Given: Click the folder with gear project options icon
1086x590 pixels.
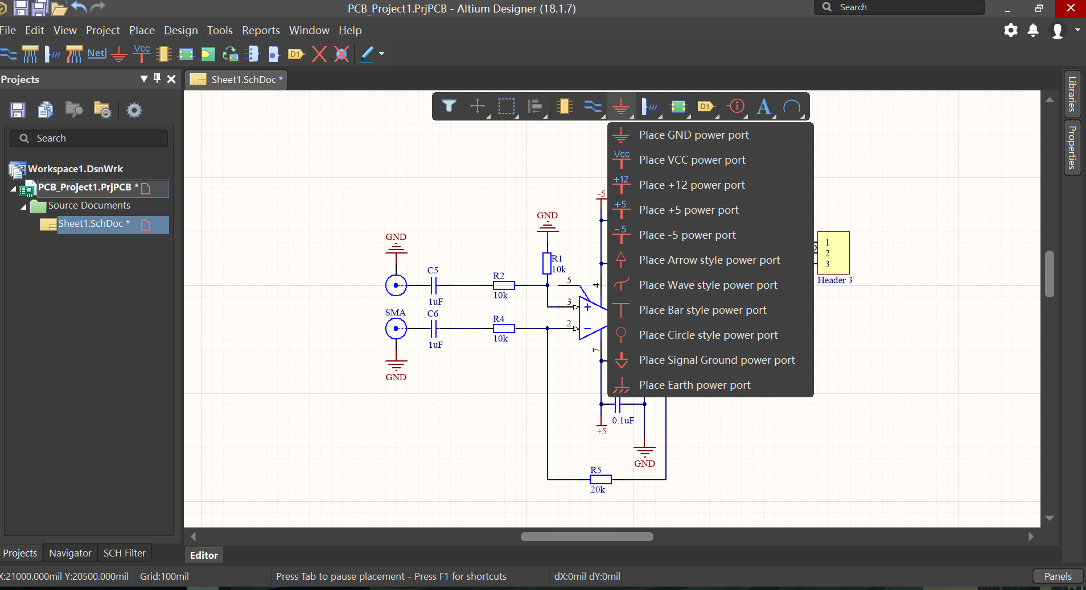Looking at the screenshot, I should [x=102, y=110].
